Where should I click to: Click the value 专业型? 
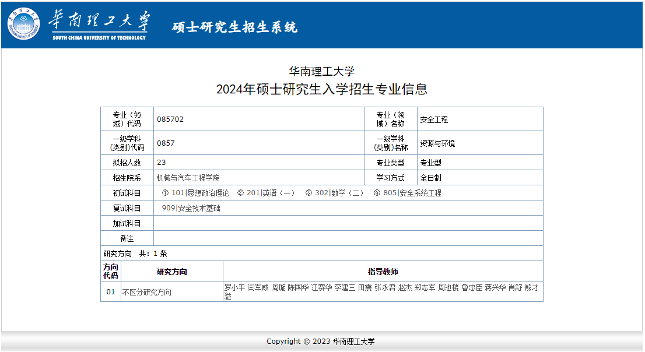point(431,163)
